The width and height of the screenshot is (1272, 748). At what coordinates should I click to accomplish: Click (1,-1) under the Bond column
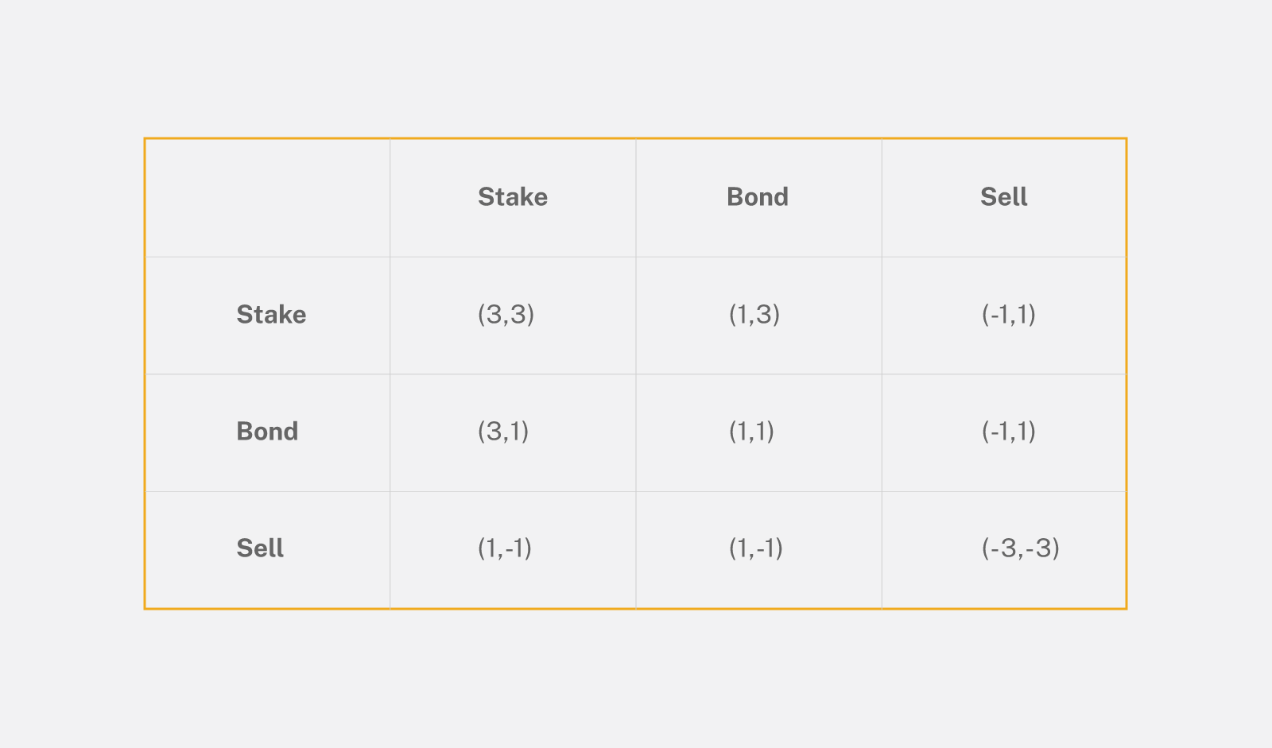756,548
